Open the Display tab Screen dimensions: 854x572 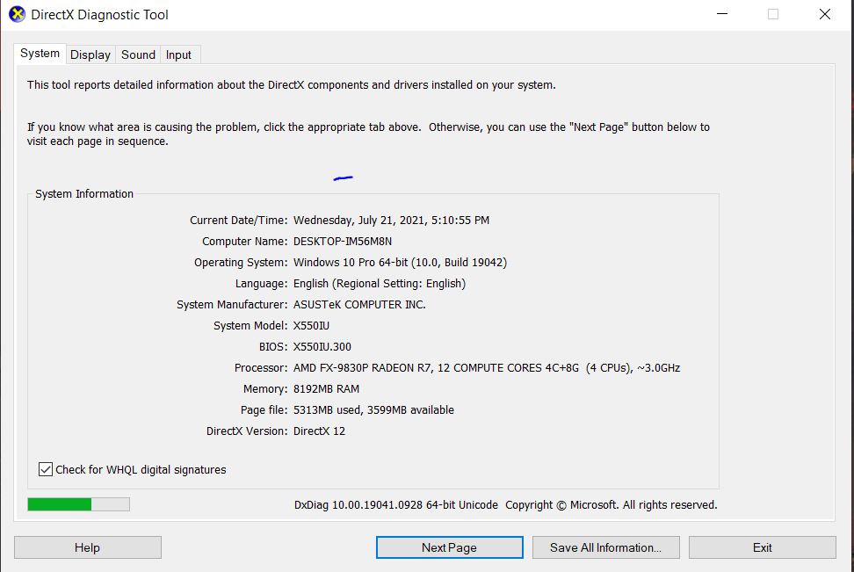coord(90,54)
